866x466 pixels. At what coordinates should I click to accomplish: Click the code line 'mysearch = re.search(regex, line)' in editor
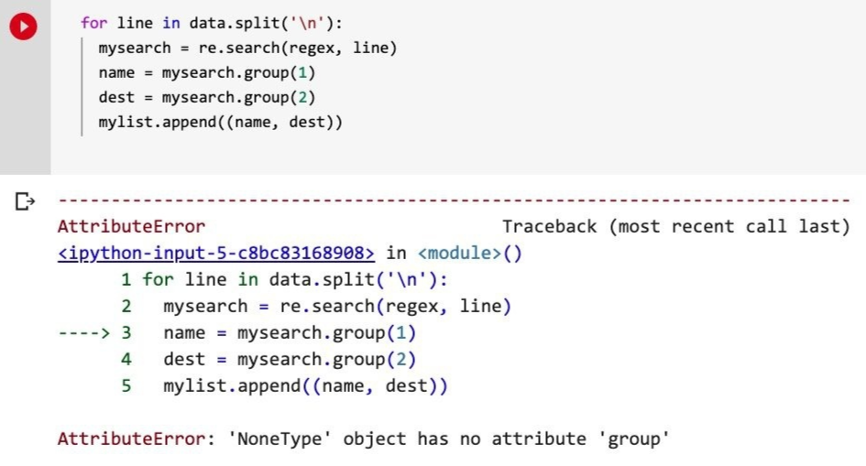247,48
